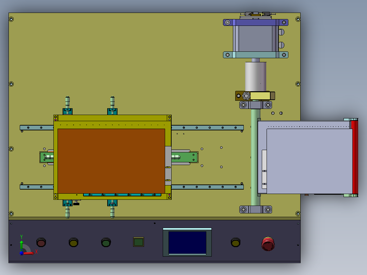
Task: Select the grey motor housing body
Action: 256,38
